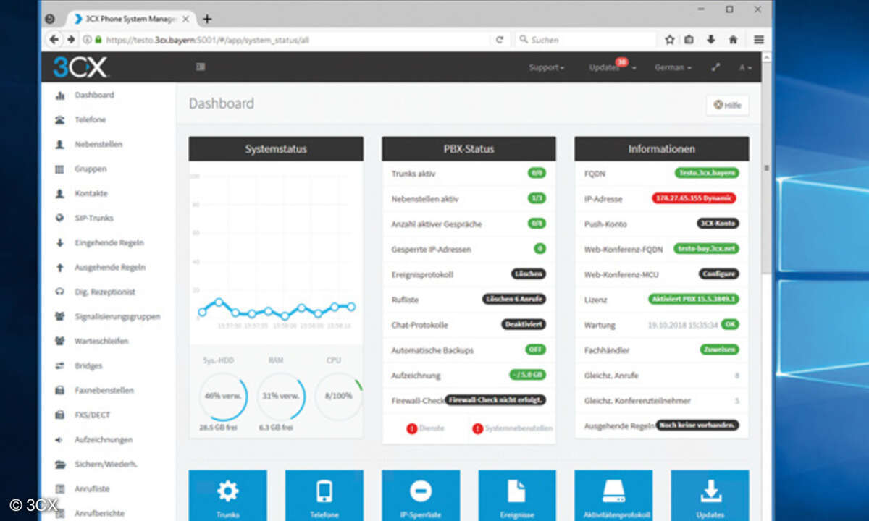Open the A user account dropdown

tap(745, 67)
